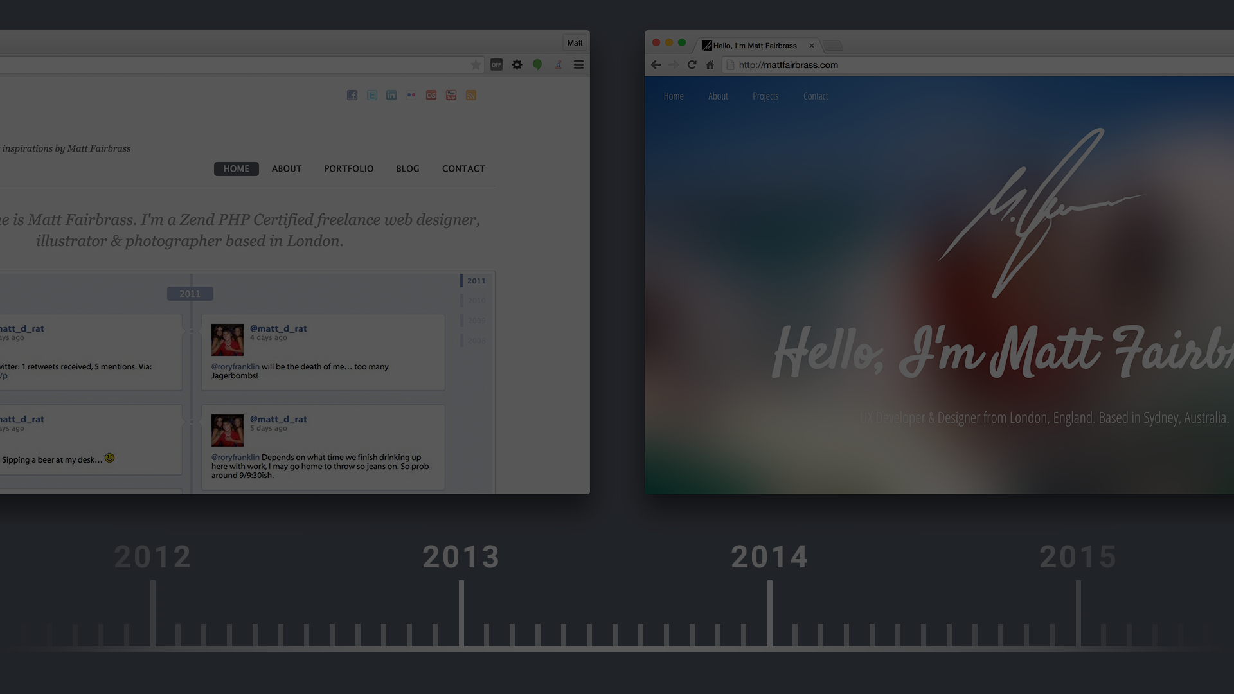
Task: Open the Flickr social icon in left window
Action: [x=411, y=95]
